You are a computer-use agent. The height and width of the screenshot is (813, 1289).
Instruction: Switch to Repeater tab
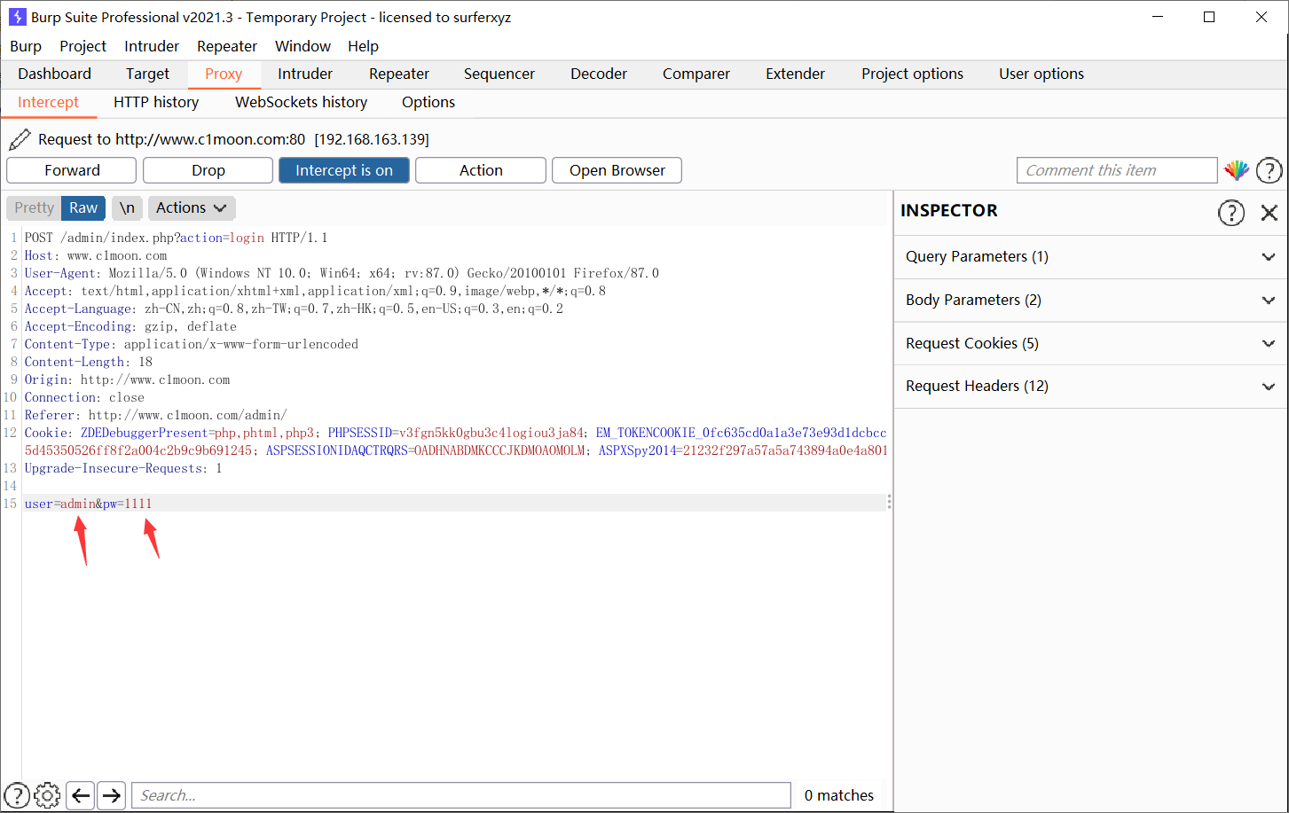tap(399, 74)
